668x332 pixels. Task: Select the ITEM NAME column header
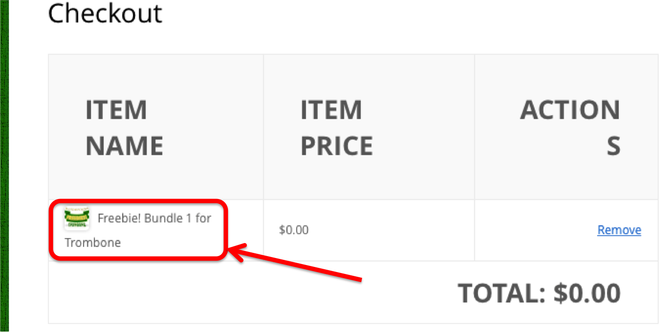[x=124, y=127]
